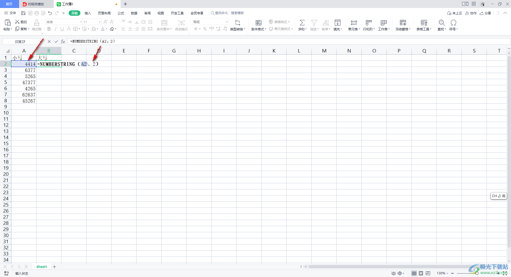
Task: Select the Format Painter (格式刷) tool
Action: pyautogui.click(x=37, y=25)
